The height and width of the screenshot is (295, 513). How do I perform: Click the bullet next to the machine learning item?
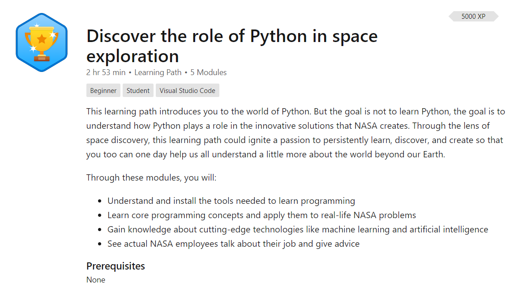pos(99,229)
